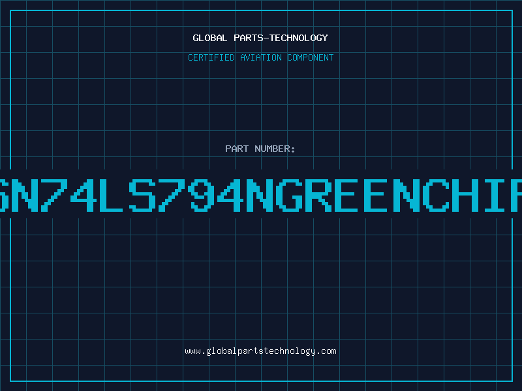Click the SN74LS794NGREENCHIP part number text
The image size is (522, 391).
(261, 195)
